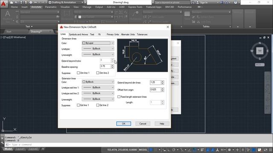Toggle polar tracking icon in status bar

pyautogui.click(x=174, y=150)
